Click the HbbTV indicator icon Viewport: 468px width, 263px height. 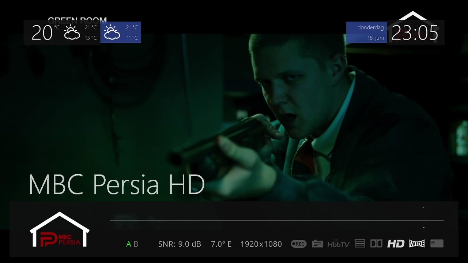pos(338,244)
